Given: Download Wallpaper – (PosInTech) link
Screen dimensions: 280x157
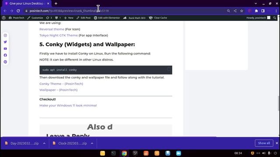Looking at the screenshot, I should (x=58, y=90).
